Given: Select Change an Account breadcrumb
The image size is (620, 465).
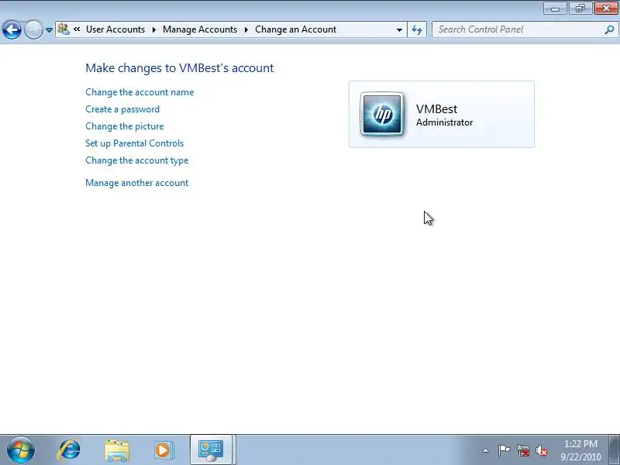Looking at the screenshot, I should click(295, 29).
